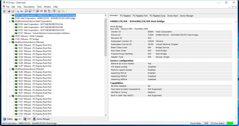Click the DEVSEL# Timing value Medium
239x126 pixels.
pos(151,92)
